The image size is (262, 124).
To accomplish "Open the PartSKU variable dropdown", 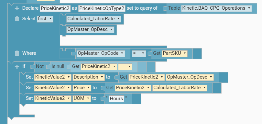I will pos(175,53).
